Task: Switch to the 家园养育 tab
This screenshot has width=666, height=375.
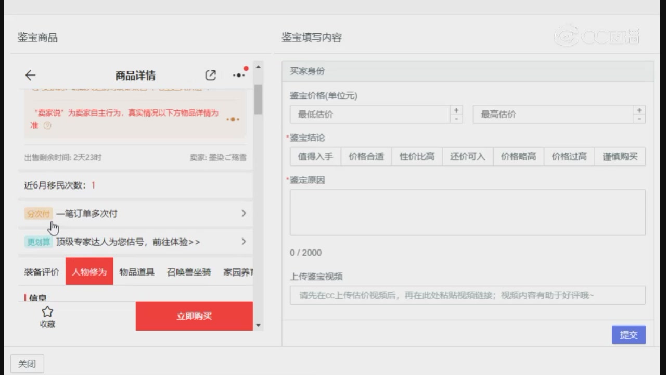Action: 237,272
